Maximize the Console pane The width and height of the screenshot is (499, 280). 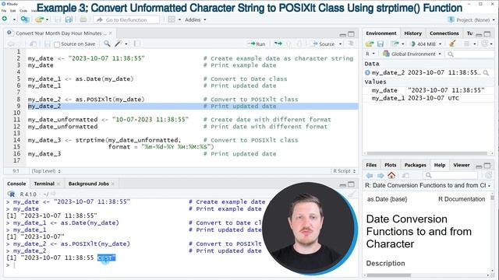tap(352, 184)
